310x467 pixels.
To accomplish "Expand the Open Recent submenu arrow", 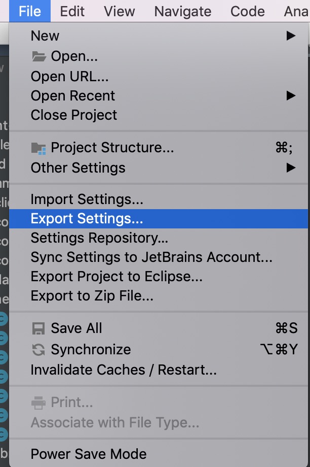I will point(290,95).
